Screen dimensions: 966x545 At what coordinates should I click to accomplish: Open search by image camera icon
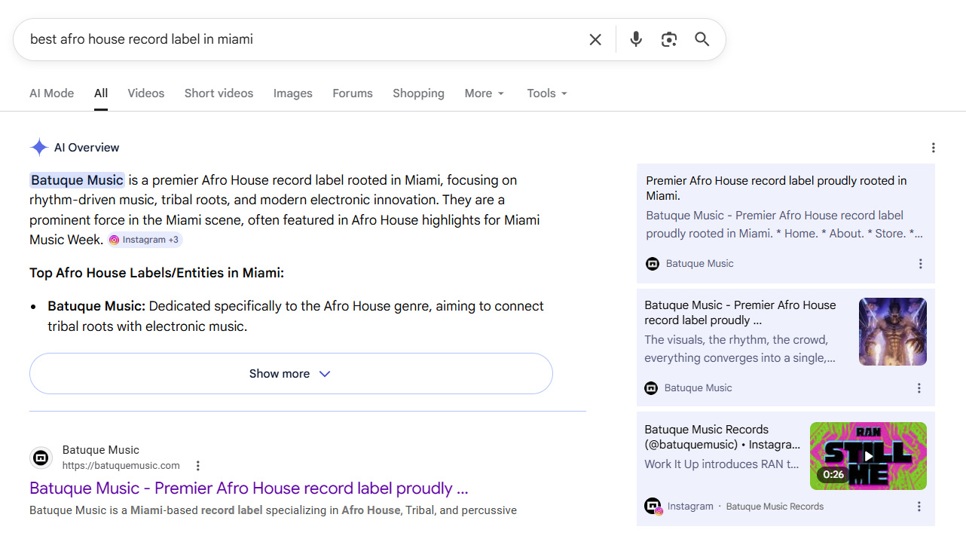point(669,39)
